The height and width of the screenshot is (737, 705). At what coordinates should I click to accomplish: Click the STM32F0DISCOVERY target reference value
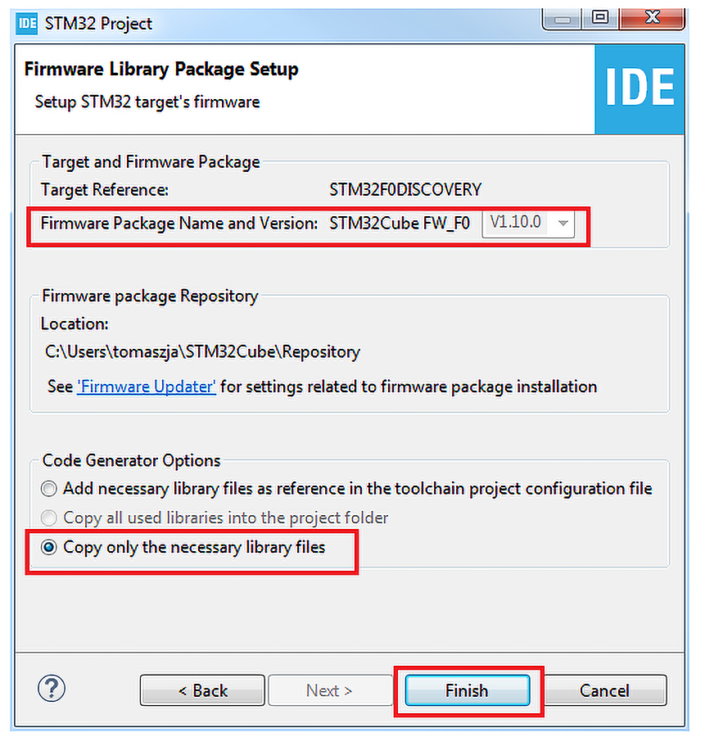click(x=405, y=190)
